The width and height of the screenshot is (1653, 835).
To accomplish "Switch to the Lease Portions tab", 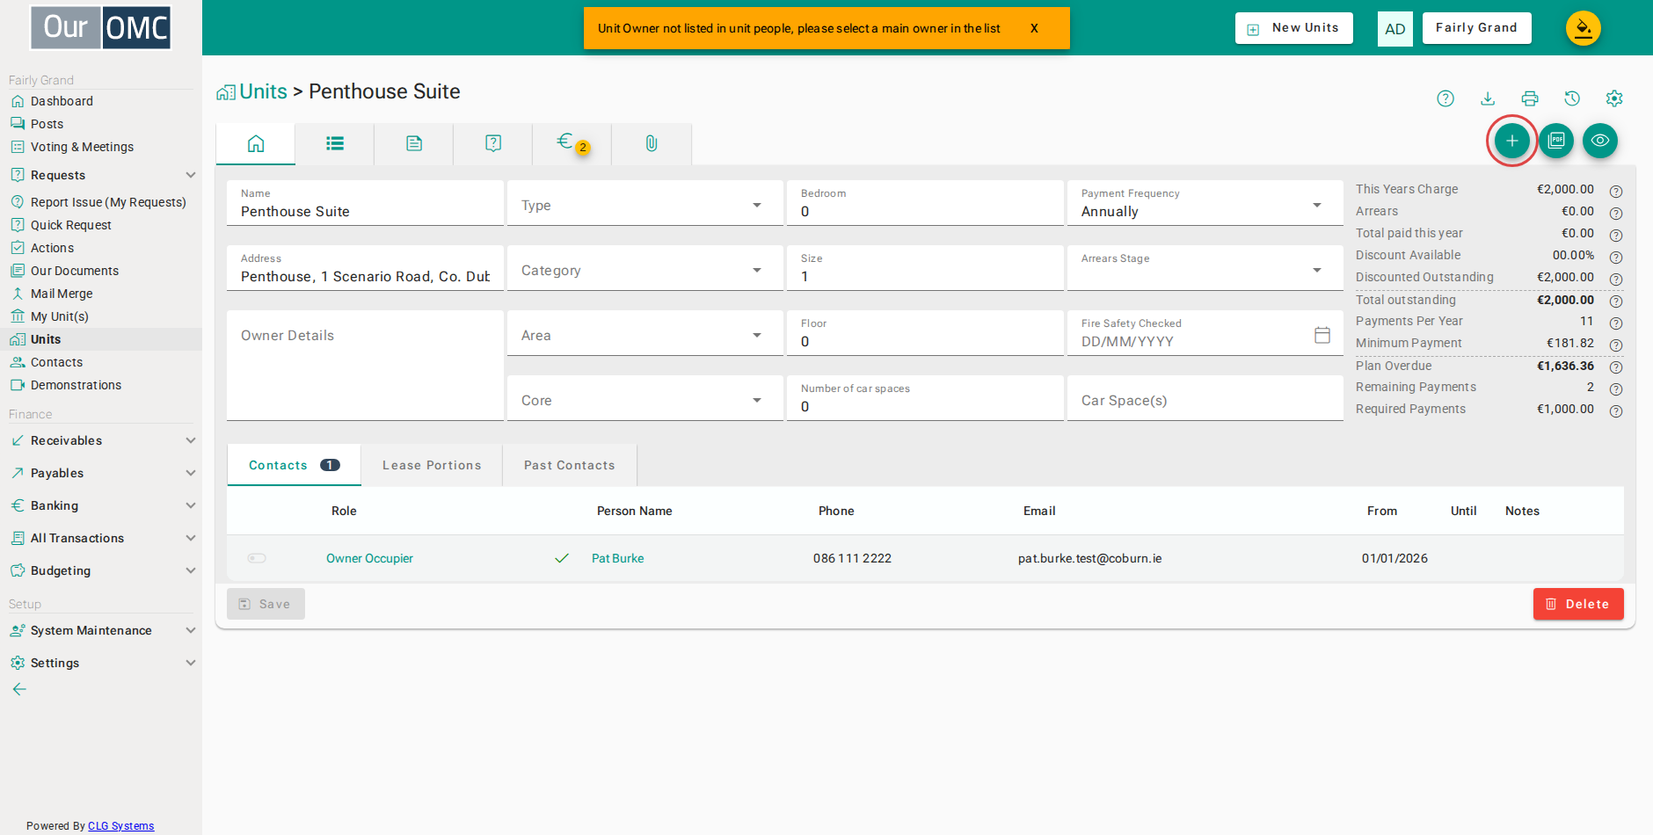I will [x=432, y=465].
